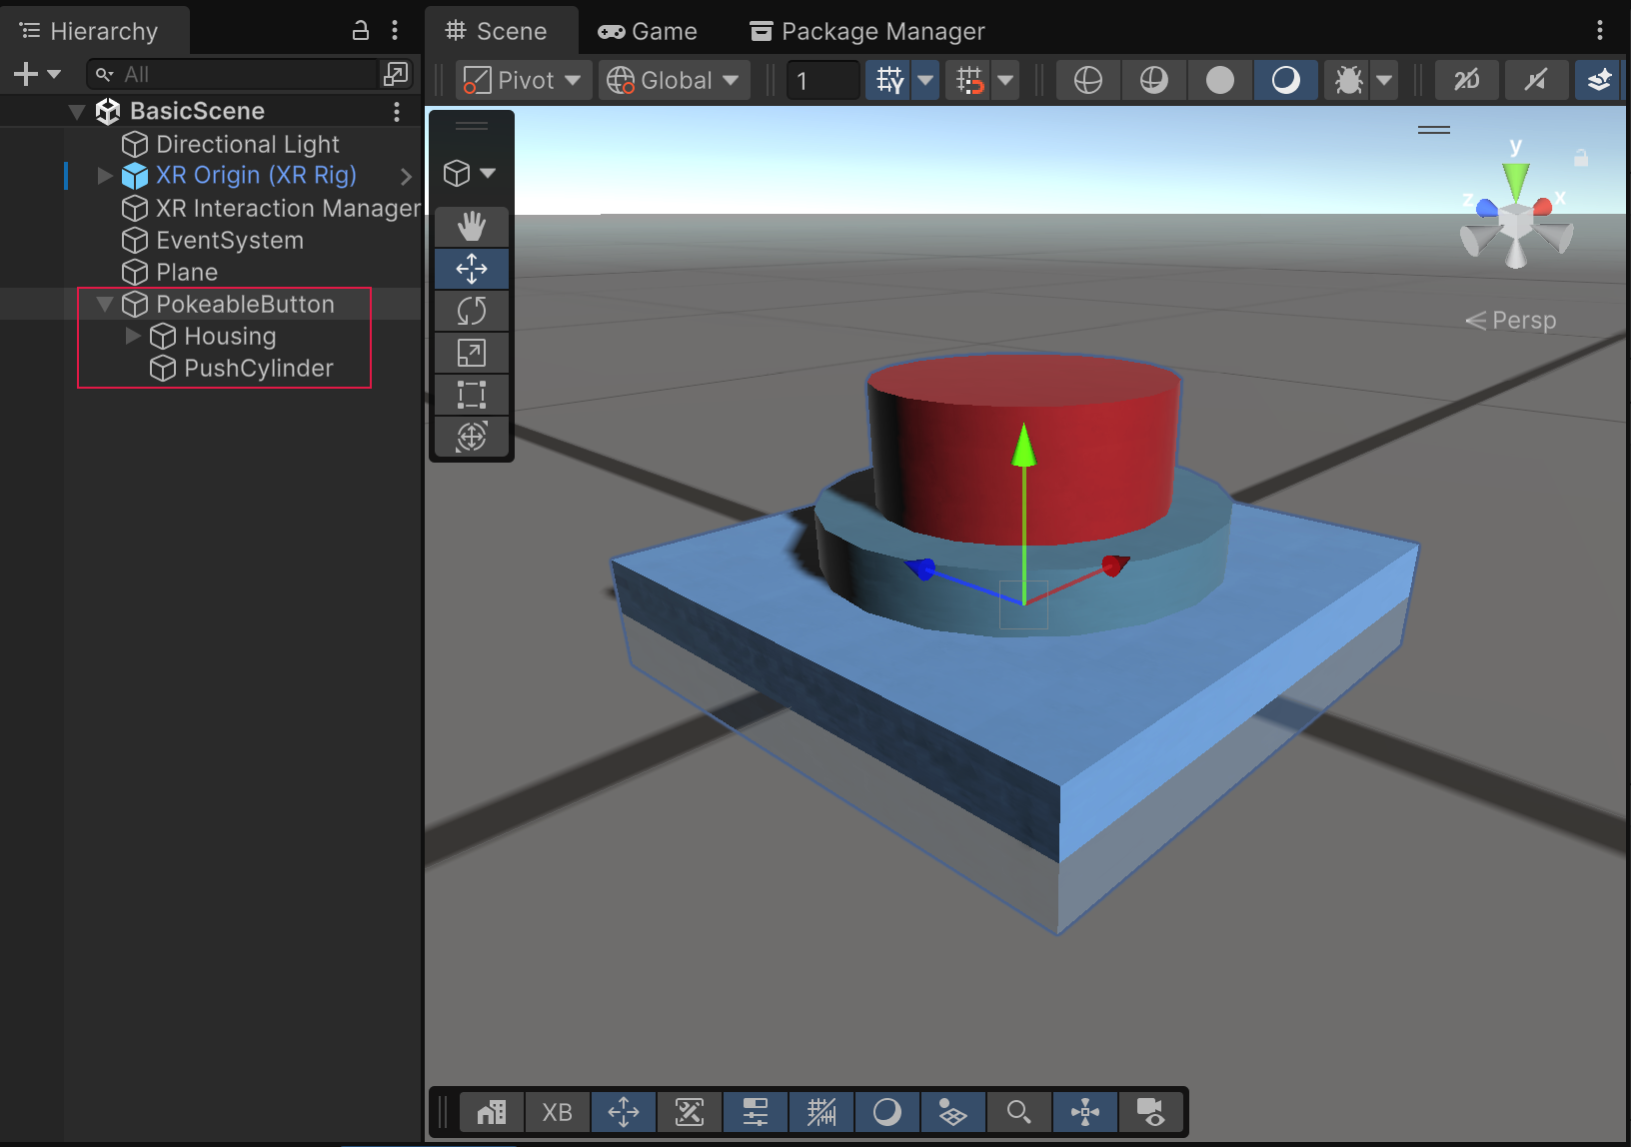The height and width of the screenshot is (1147, 1631).
Task: Toggle the scene effects layers button
Action: point(1599,80)
